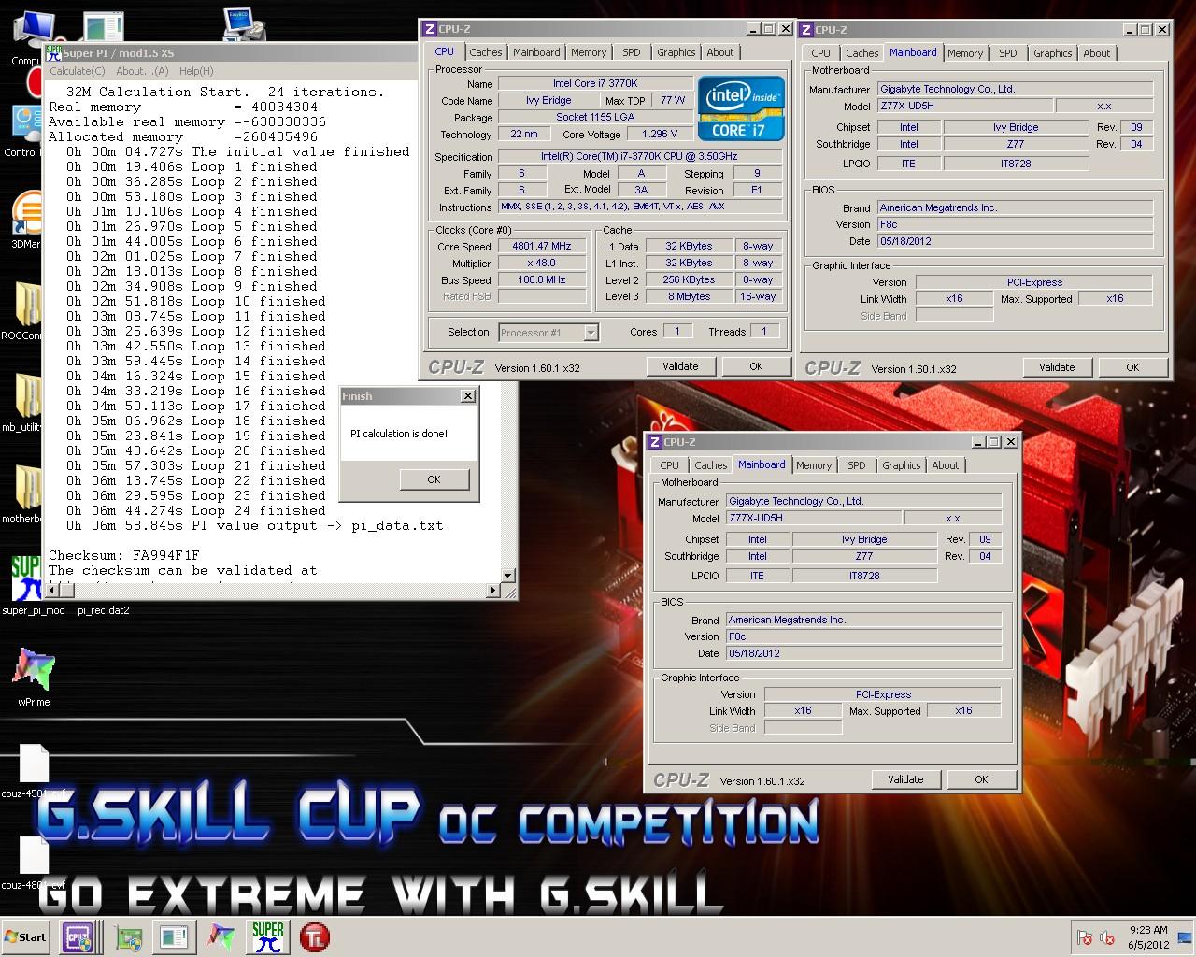Click Validate in lower CPU-Z window

[x=905, y=779]
